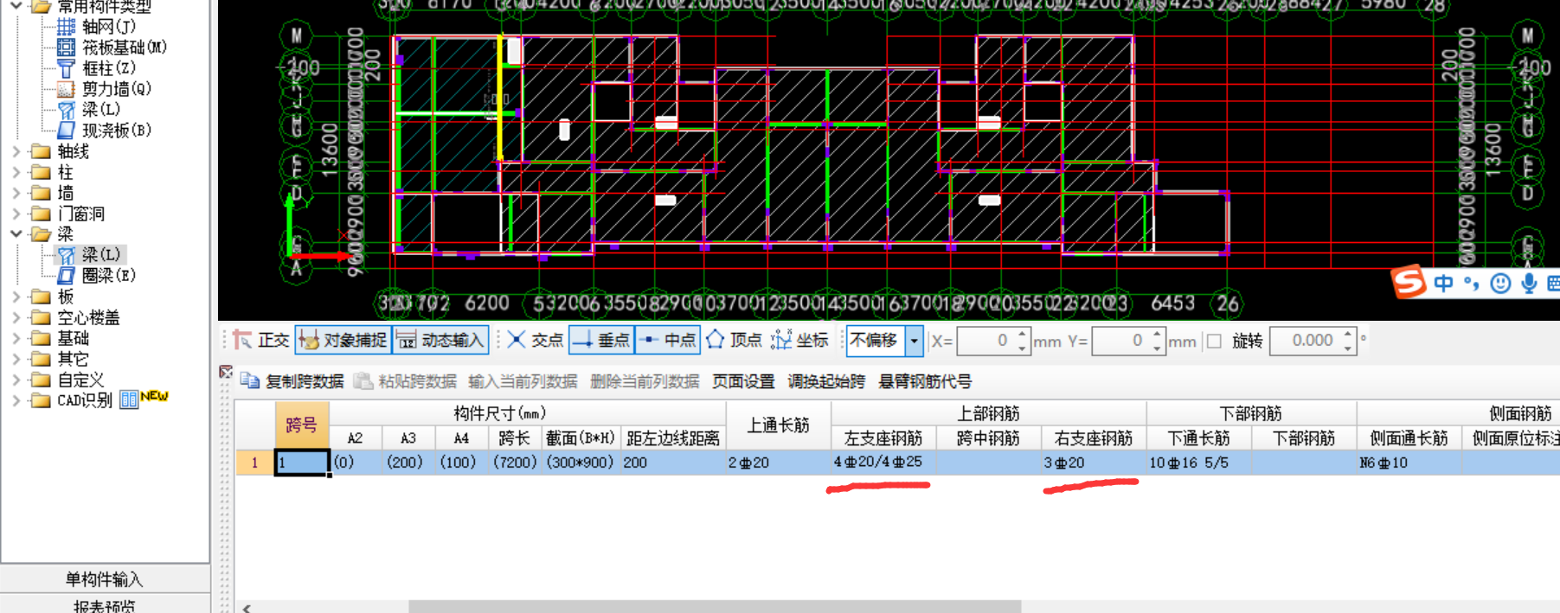Expand the 墙 folder

pyautogui.click(x=16, y=193)
